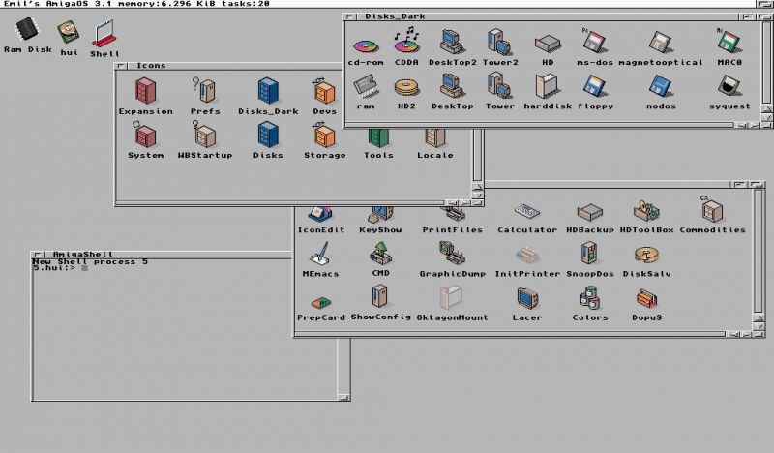Choose the harddisk icon
This screenshot has height=453, width=774.
point(548,85)
